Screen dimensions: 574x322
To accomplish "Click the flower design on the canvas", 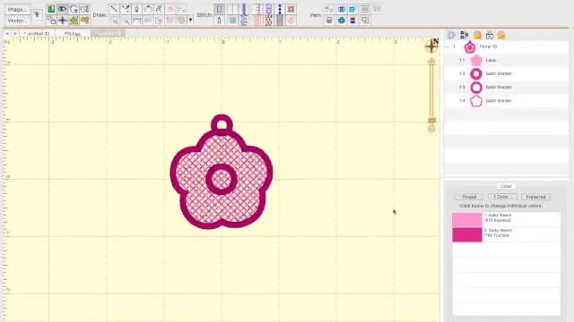I will point(222,173).
